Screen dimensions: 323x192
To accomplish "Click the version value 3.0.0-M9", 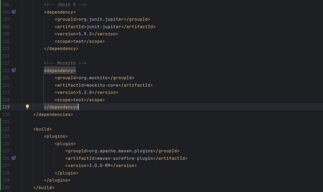I will [100, 166].
